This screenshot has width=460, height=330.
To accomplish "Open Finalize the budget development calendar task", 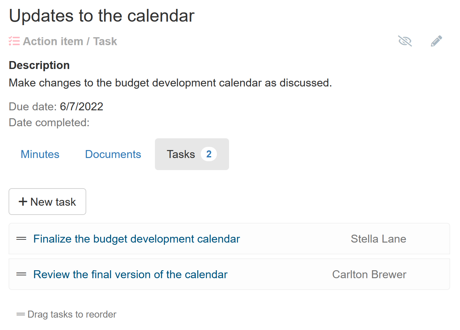I will [x=136, y=239].
